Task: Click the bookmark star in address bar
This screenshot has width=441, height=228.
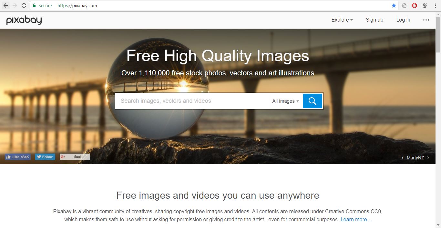Action: pos(394,5)
